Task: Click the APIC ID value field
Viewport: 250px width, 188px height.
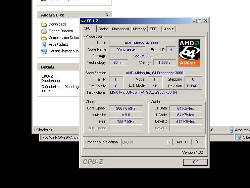Action: pos(197,142)
